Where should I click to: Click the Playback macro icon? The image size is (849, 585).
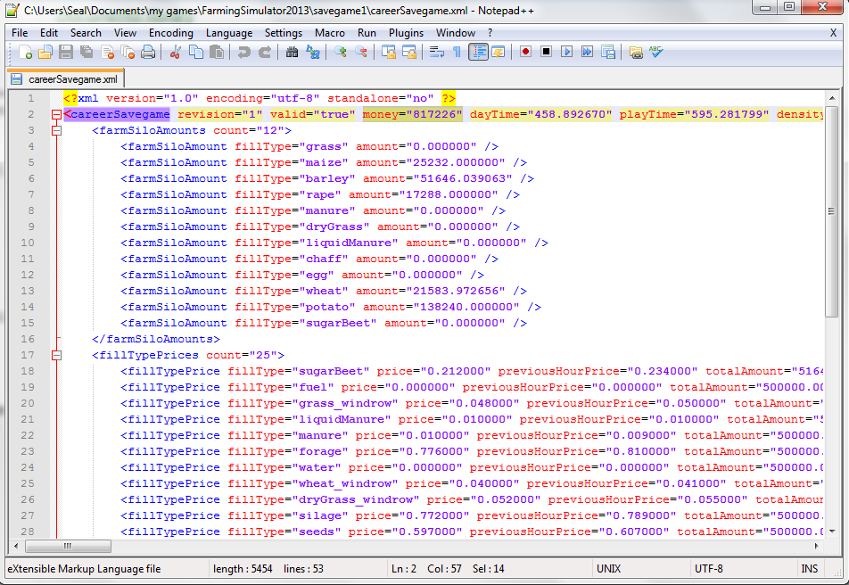[567, 52]
